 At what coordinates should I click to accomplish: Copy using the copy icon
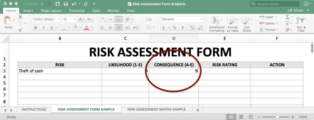tap(20, 23)
